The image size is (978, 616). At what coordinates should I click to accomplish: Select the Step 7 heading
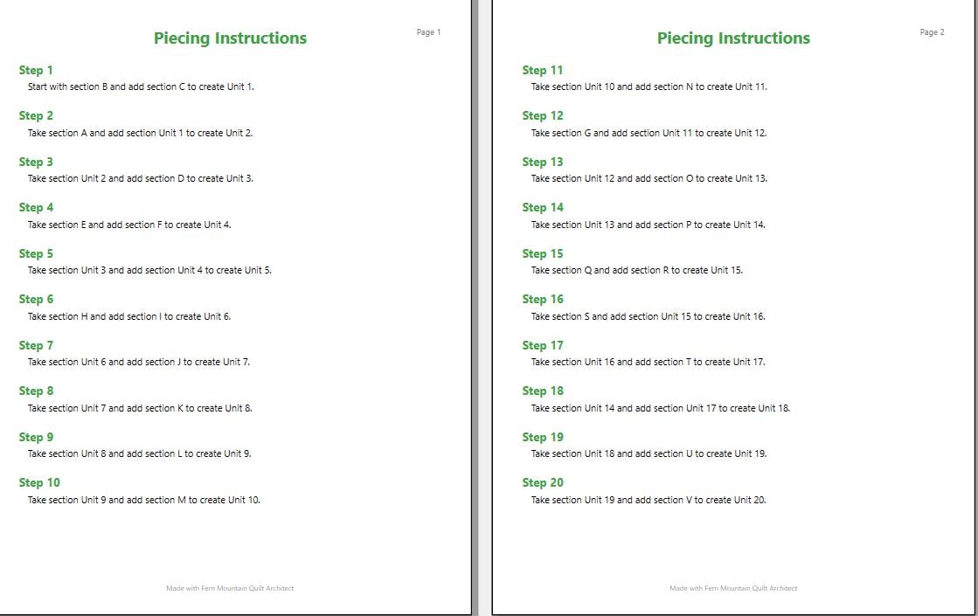pos(36,345)
